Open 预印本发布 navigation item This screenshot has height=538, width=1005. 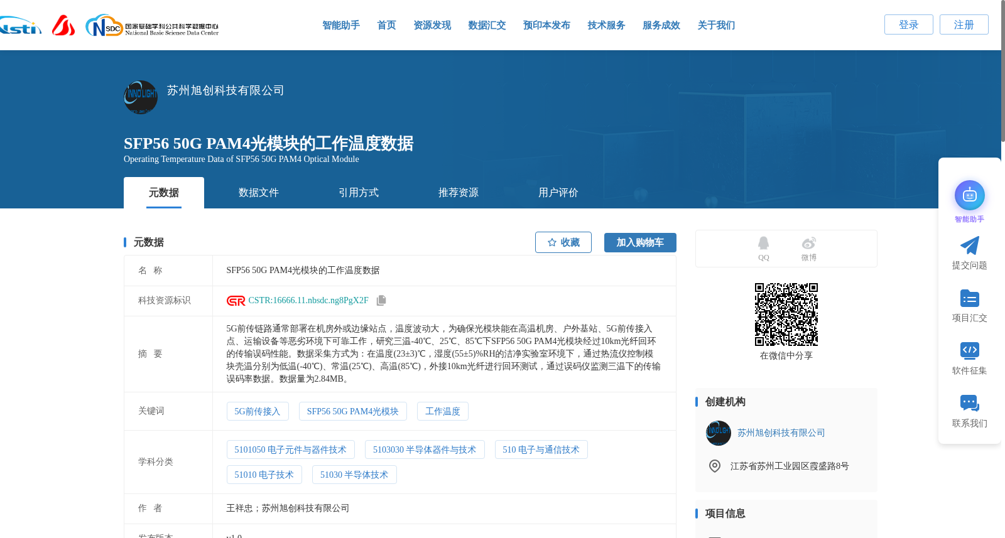[x=546, y=25]
